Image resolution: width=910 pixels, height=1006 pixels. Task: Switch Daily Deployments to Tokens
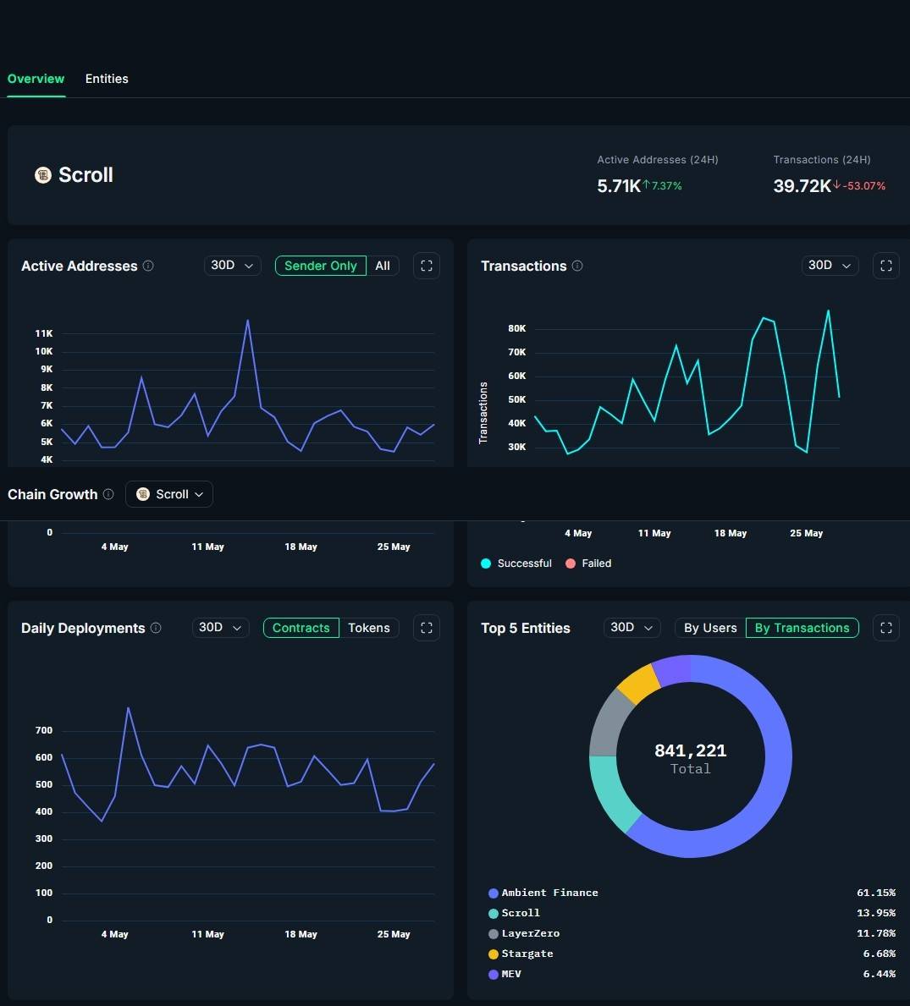pos(369,628)
